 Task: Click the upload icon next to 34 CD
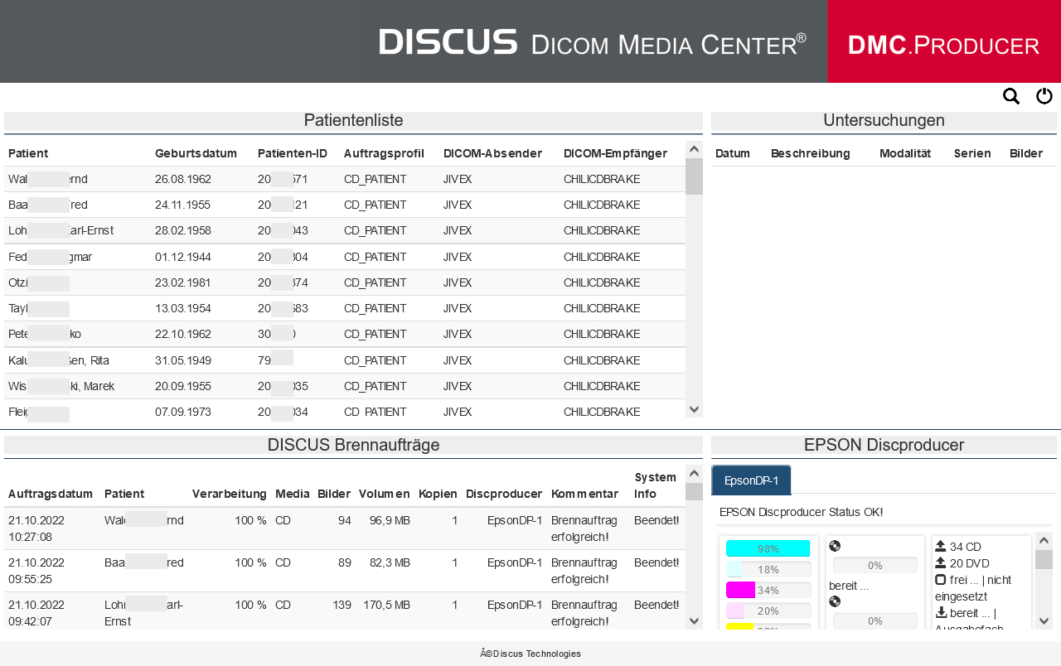941,546
